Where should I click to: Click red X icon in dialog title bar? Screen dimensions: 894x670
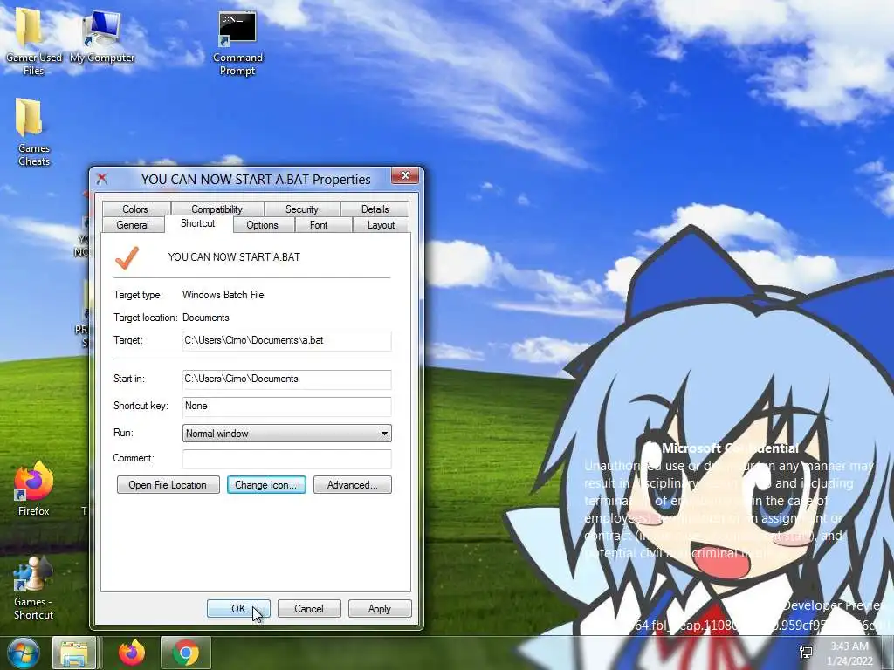(102, 179)
